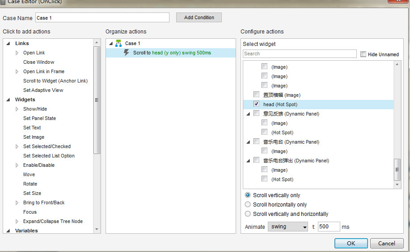This screenshot has height=252, width=410.
Task: Collapse the Widgets section arrow
Action: [8, 99]
